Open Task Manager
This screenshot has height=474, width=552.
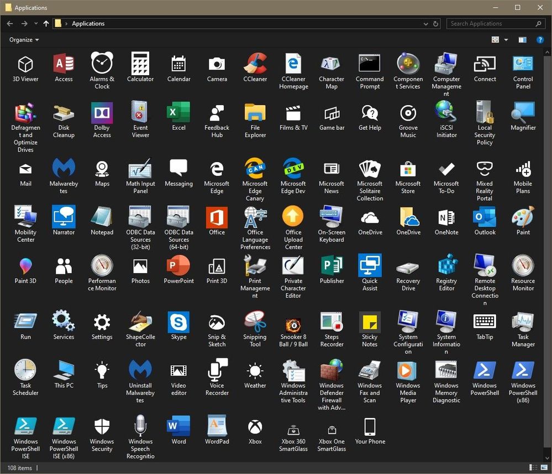click(x=523, y=323)
